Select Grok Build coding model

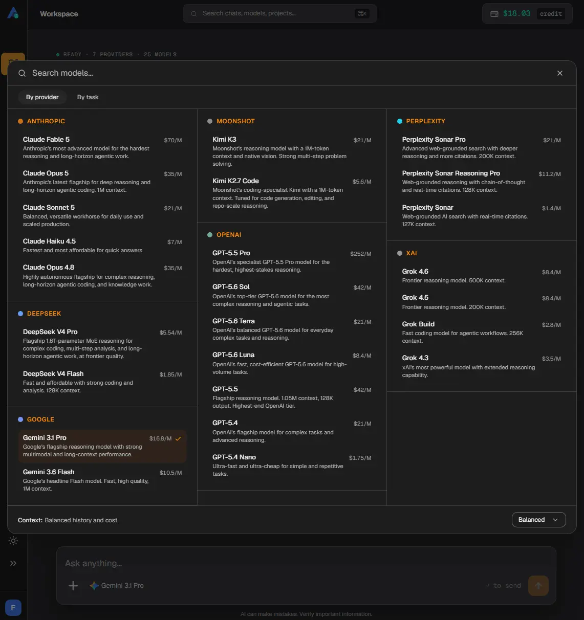[482, 332]
